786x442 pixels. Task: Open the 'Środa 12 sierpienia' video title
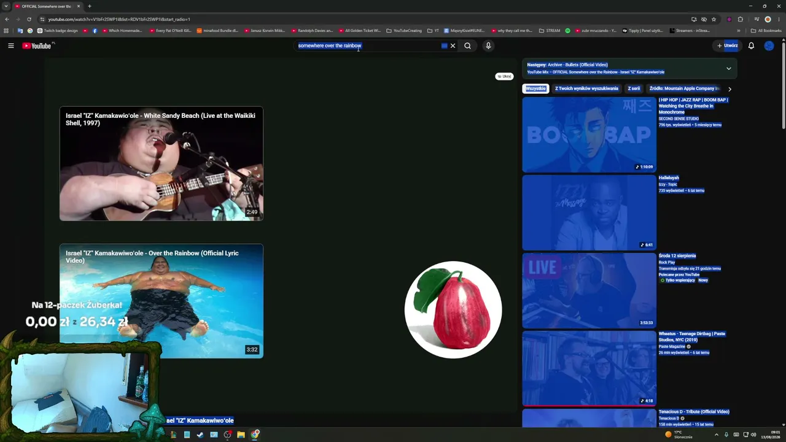click(x=677, y=256)
